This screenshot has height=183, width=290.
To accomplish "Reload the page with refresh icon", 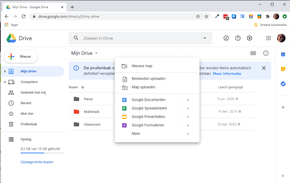I will [24, 16].
